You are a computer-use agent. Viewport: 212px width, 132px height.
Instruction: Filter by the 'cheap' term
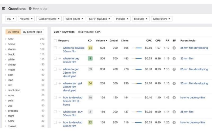(x=12, y=64)
